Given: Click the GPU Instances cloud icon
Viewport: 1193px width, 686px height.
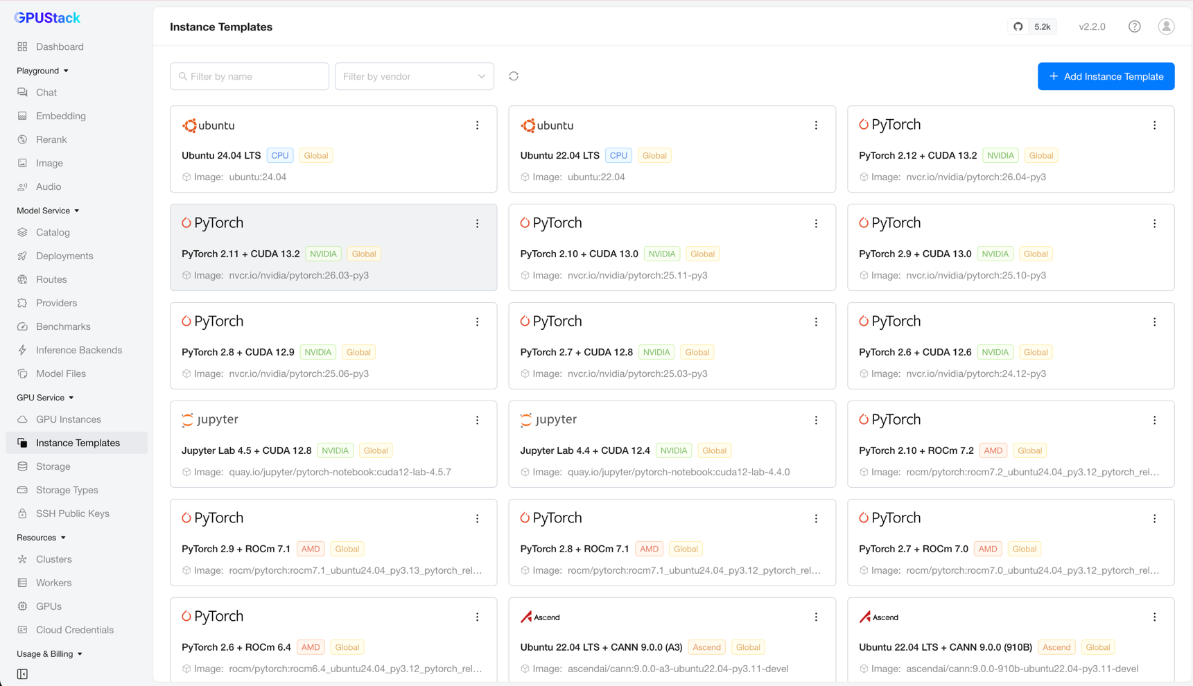Looking at the screenshot, I should pyautogui.click(x=22, y=419).
